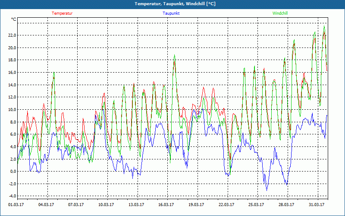The image size is (345, 216).
Task: Click the °C unit label
Action: point(14,19)
